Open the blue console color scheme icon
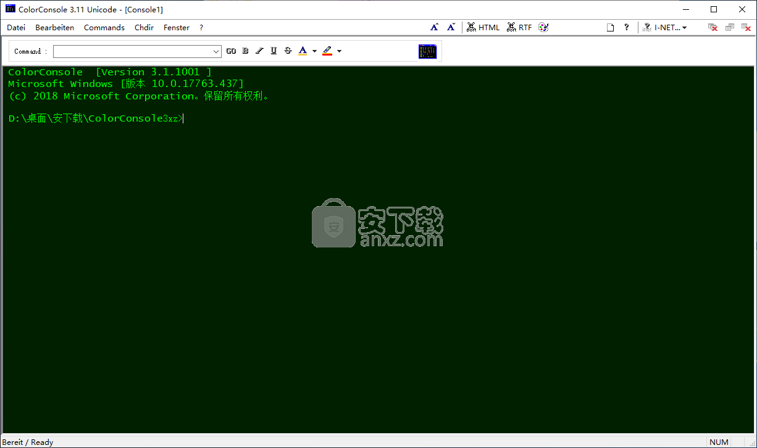The height and width of the screenshot is (448, 757). (427, 51)
